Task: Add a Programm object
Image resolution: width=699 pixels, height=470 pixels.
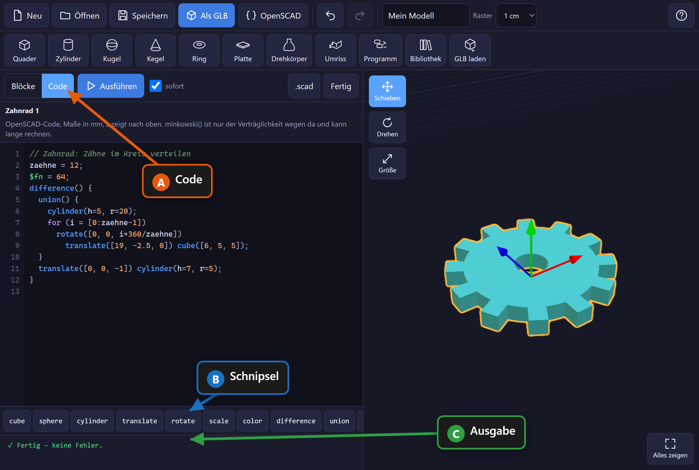Action: 380,50
